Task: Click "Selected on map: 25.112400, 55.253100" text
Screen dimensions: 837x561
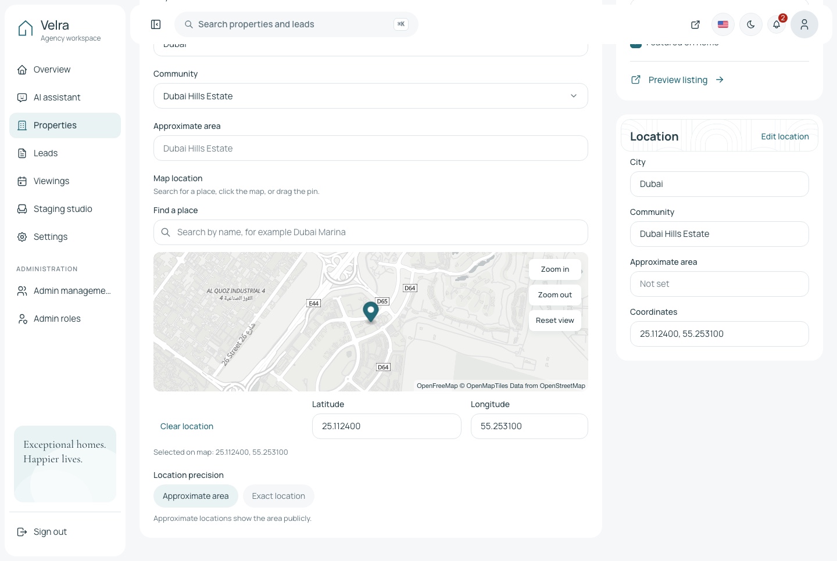Action: 221,452
